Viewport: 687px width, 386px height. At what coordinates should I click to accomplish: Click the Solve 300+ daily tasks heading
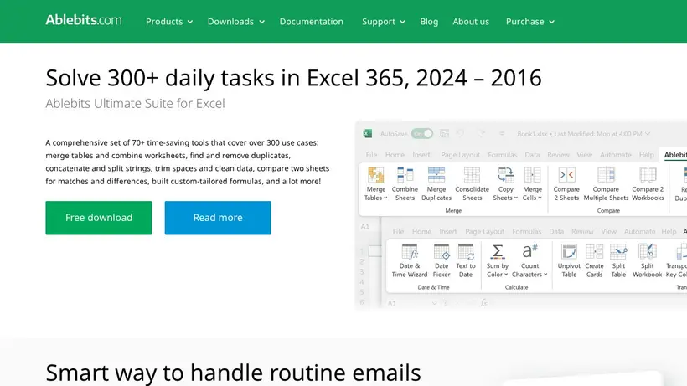pyautogui.click(x=293, y=78)
